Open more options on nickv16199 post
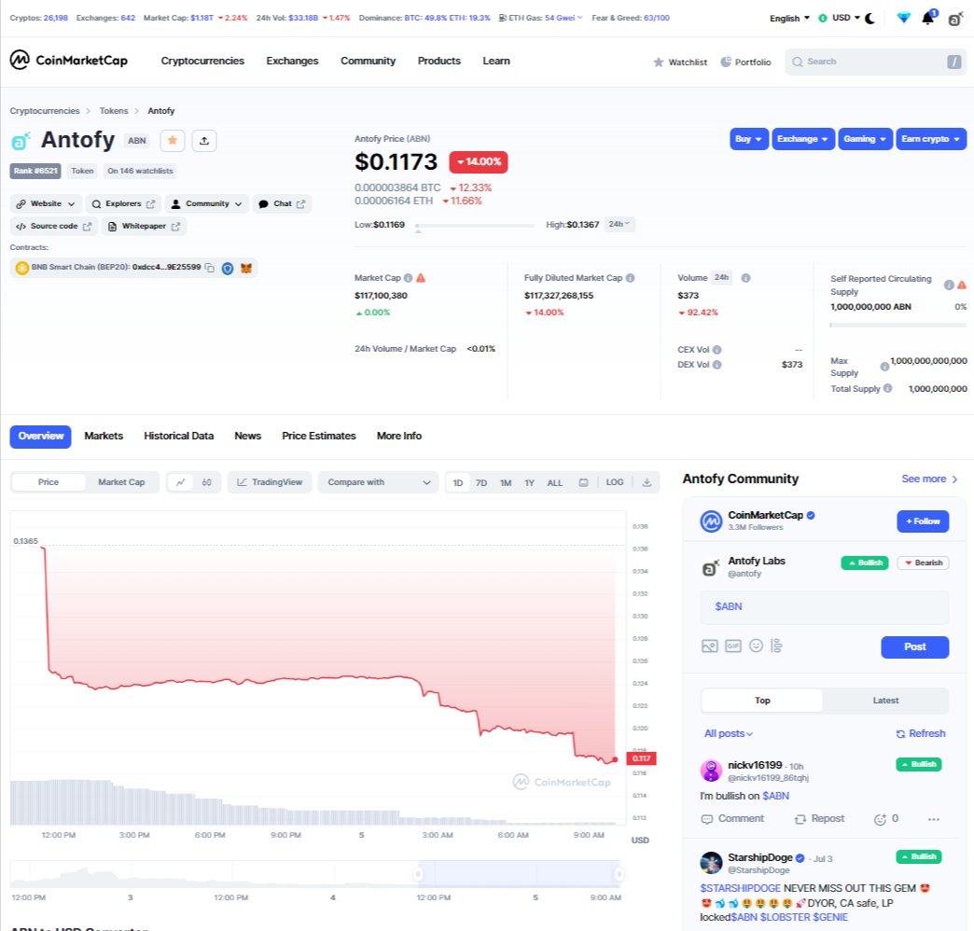 point(934,819)
